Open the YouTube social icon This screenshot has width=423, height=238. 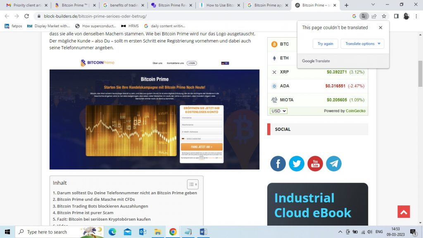click(315, 163)
